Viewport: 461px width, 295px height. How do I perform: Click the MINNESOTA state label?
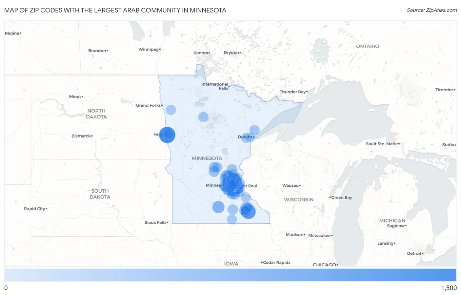[207, 158]
